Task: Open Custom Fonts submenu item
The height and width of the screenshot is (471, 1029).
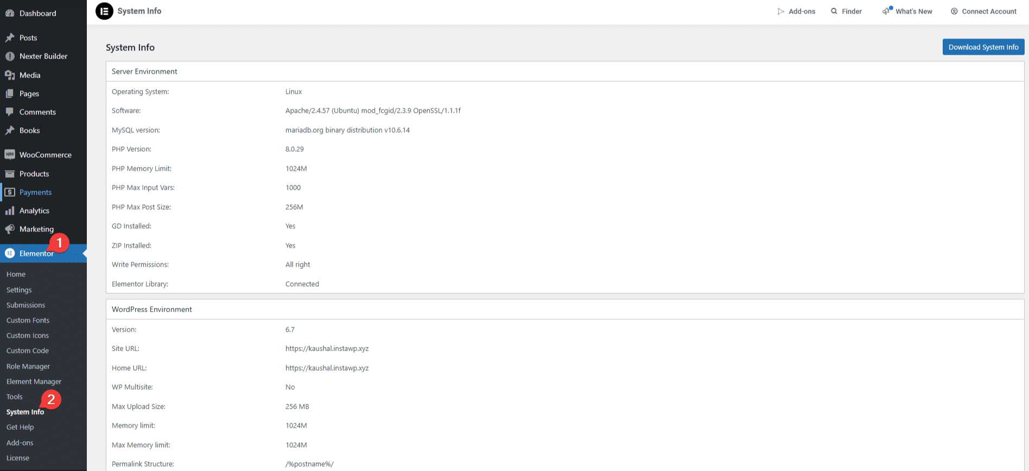Action: click(x=28, y=320)
